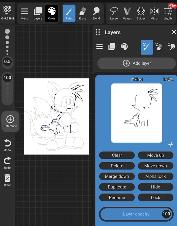Select brush shortcut icon in Layers panel
The height and width of the screenshot is (226, 177).
coord(147,47)
